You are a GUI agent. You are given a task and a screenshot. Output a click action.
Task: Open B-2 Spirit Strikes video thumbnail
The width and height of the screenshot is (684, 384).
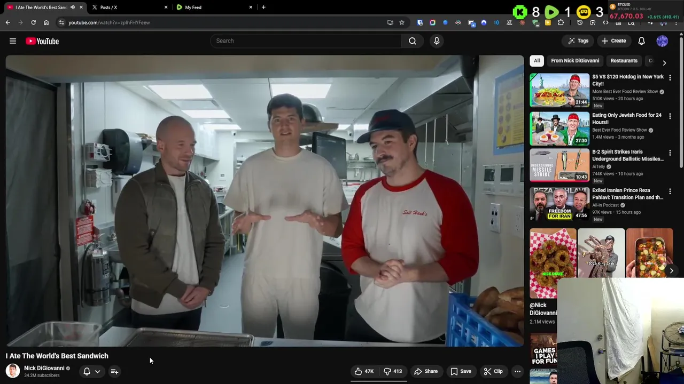tap(559, 165)
